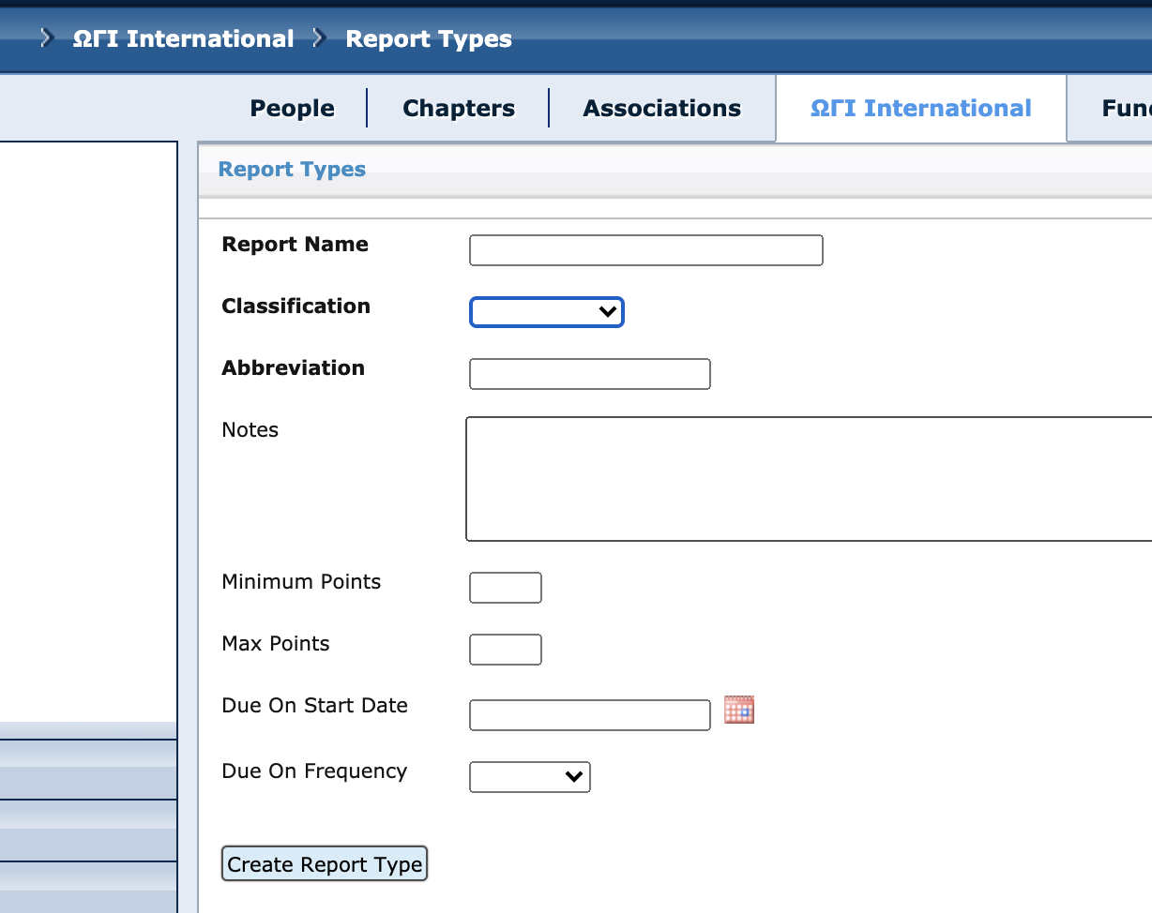Click the Create Report Type button
This screenshot has width=1152, height=913.
coord(325,864)
